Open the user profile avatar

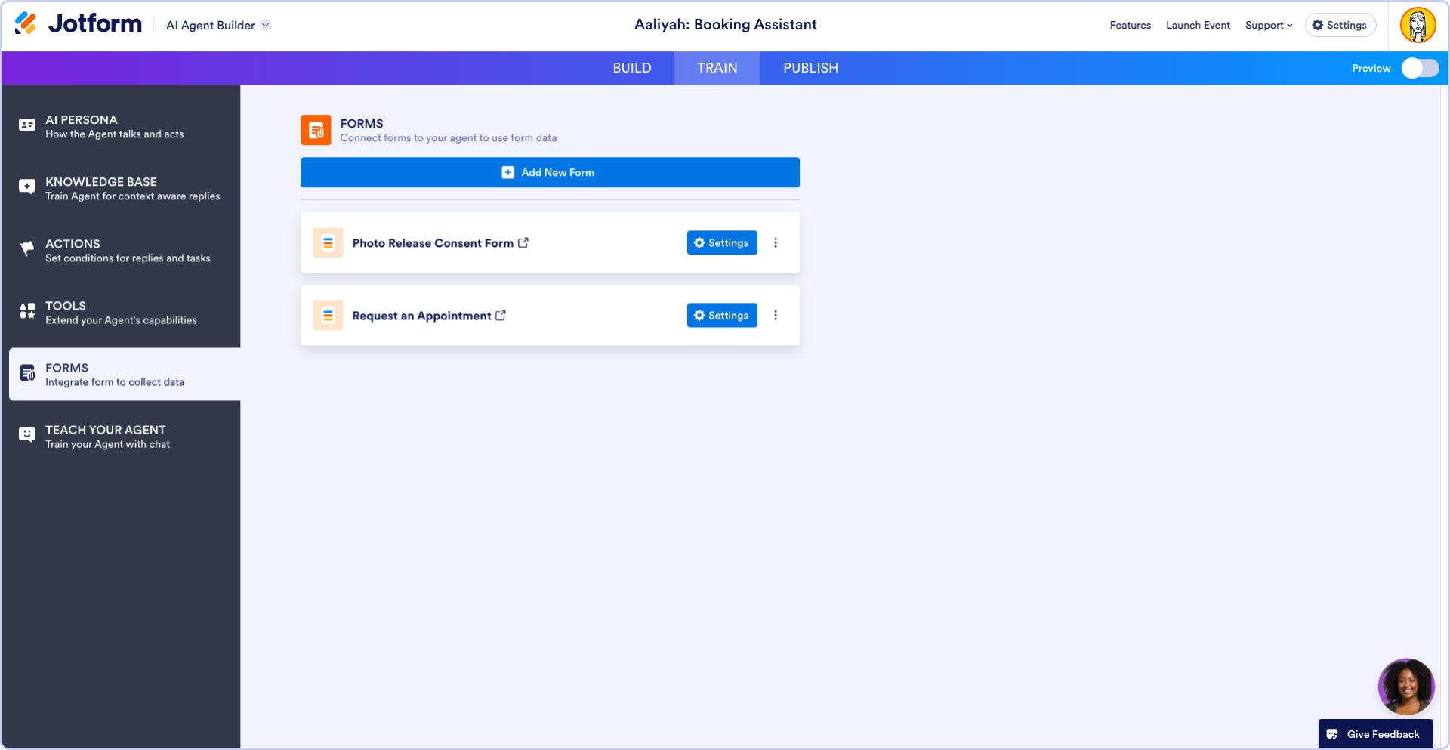pyautogui.click(x=1418, y=25)
